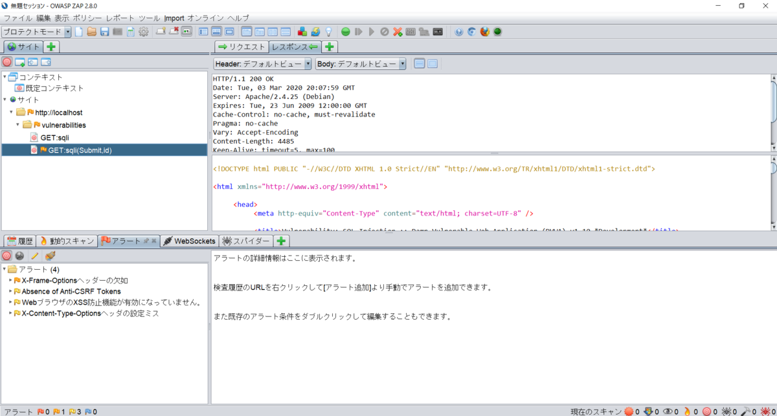Click the response header scrollbar
Viewport: 777px width, 416px height.
coord(774,102)
